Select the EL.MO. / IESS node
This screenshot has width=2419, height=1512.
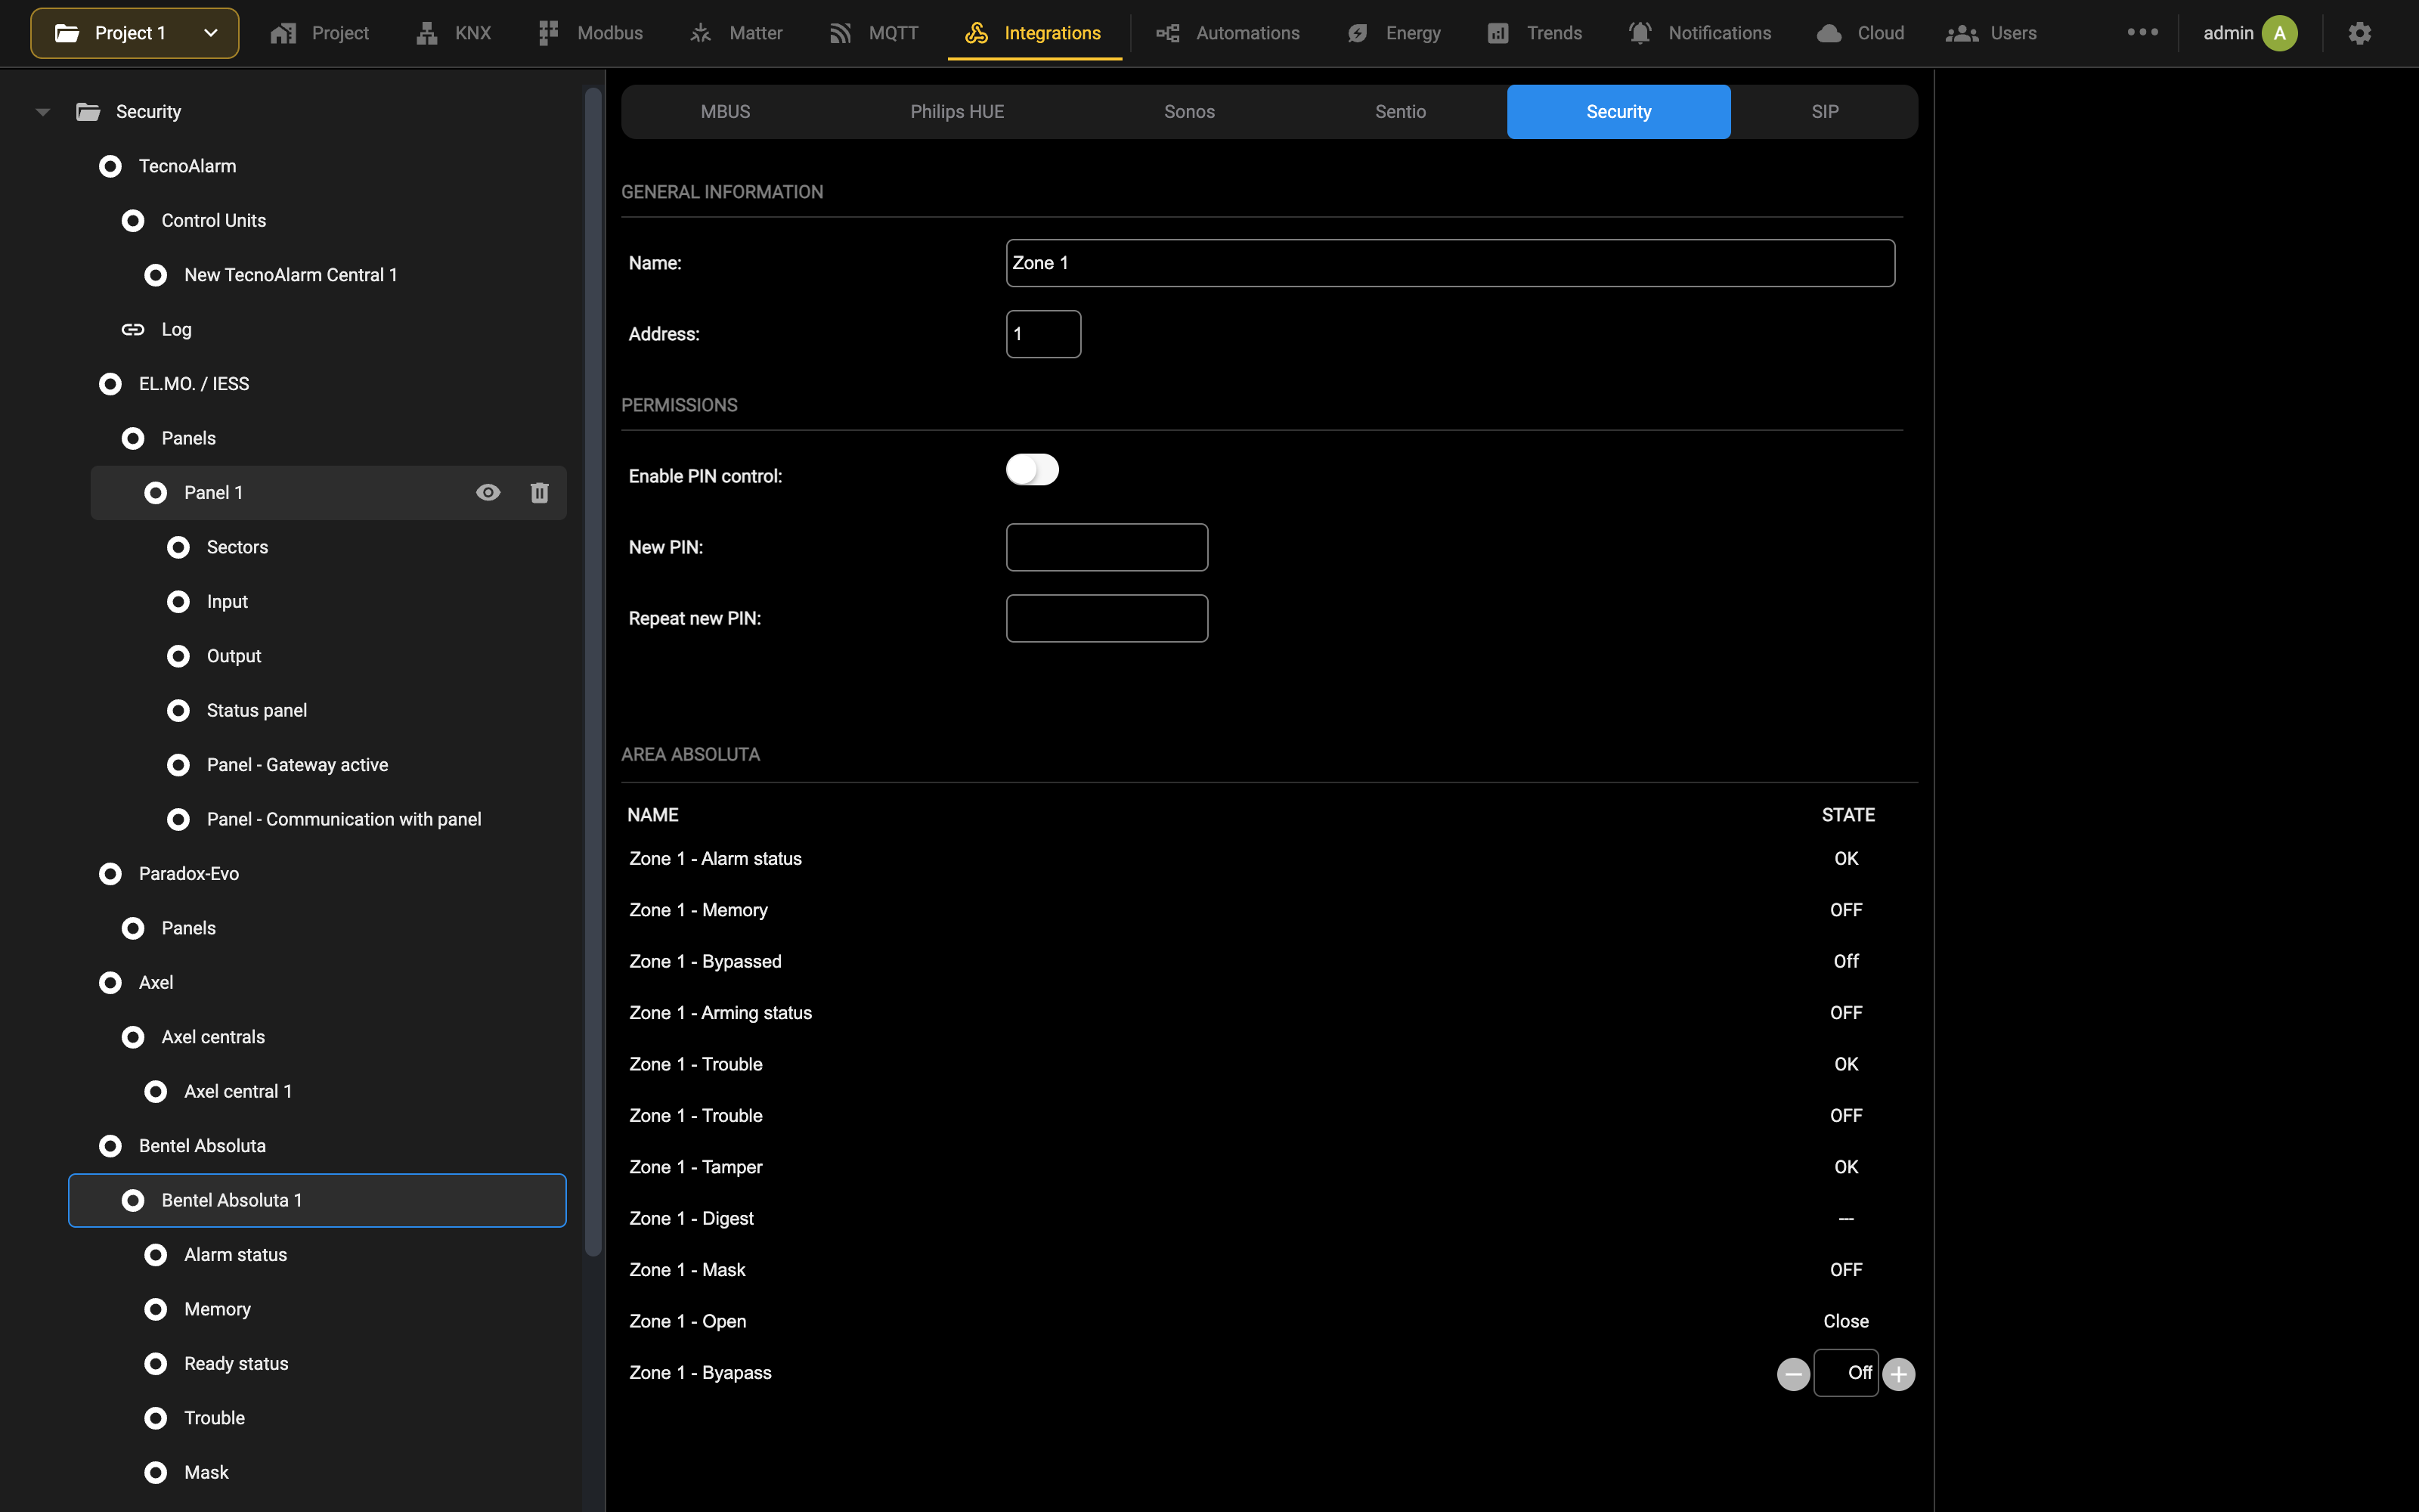tap(194, 384)
